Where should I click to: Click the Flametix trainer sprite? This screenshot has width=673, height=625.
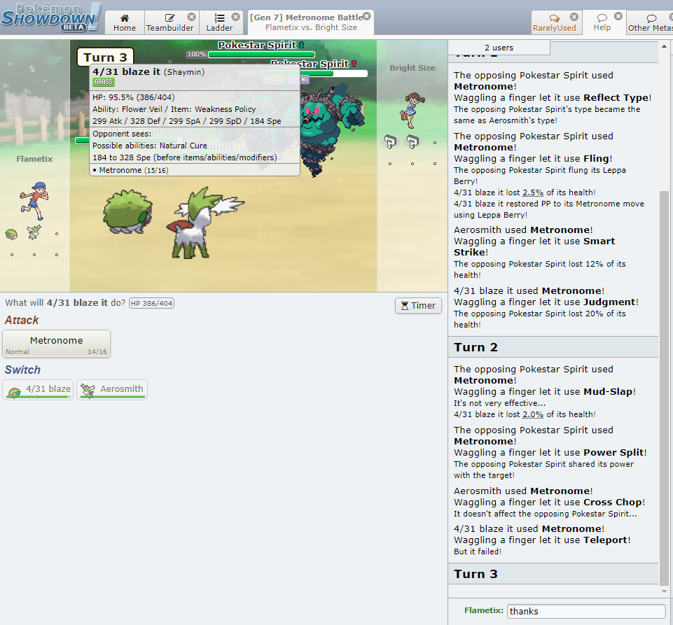[34, 201]
